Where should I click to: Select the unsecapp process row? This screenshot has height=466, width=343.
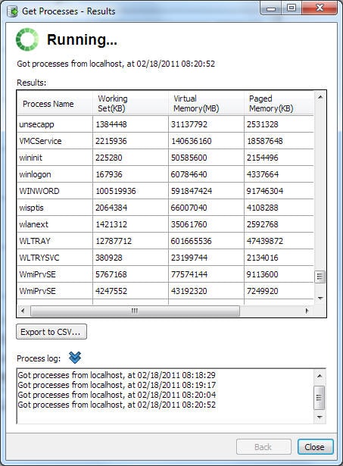165,124
